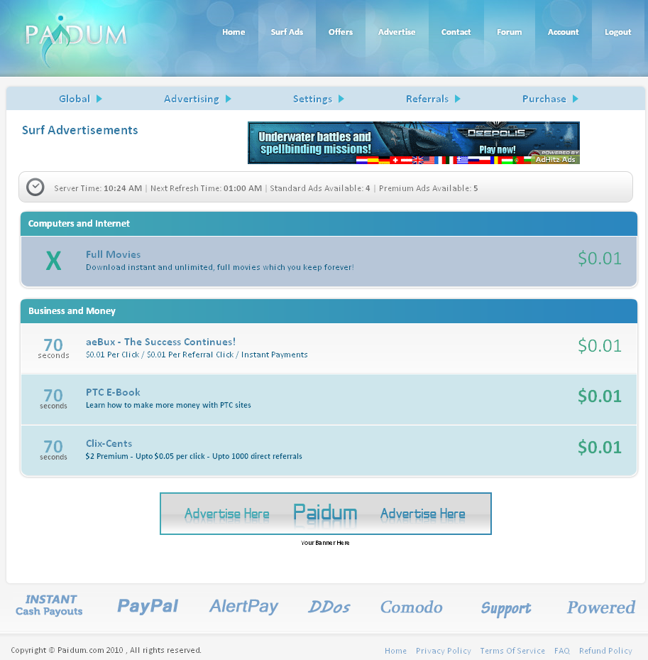Go to Home in top navigation
The width and height of the screenshot is (648, 660).
point(234,32)
